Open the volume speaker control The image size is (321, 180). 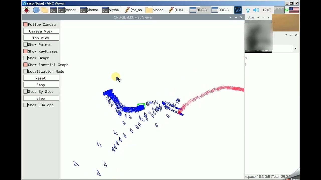point(256,10)
